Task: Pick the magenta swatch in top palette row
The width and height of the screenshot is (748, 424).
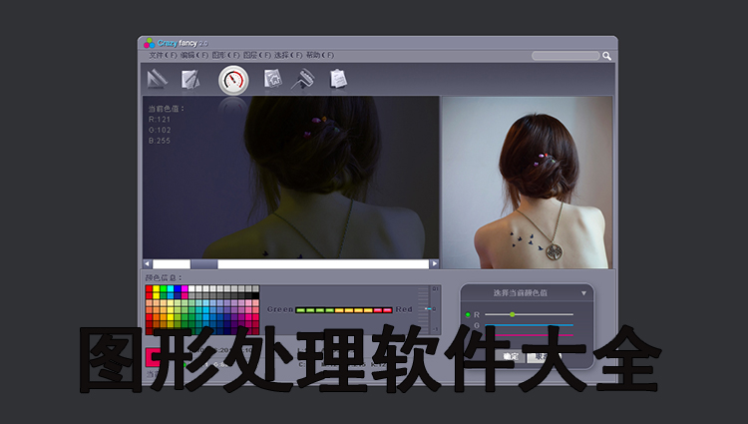Action: click(185, 288)
